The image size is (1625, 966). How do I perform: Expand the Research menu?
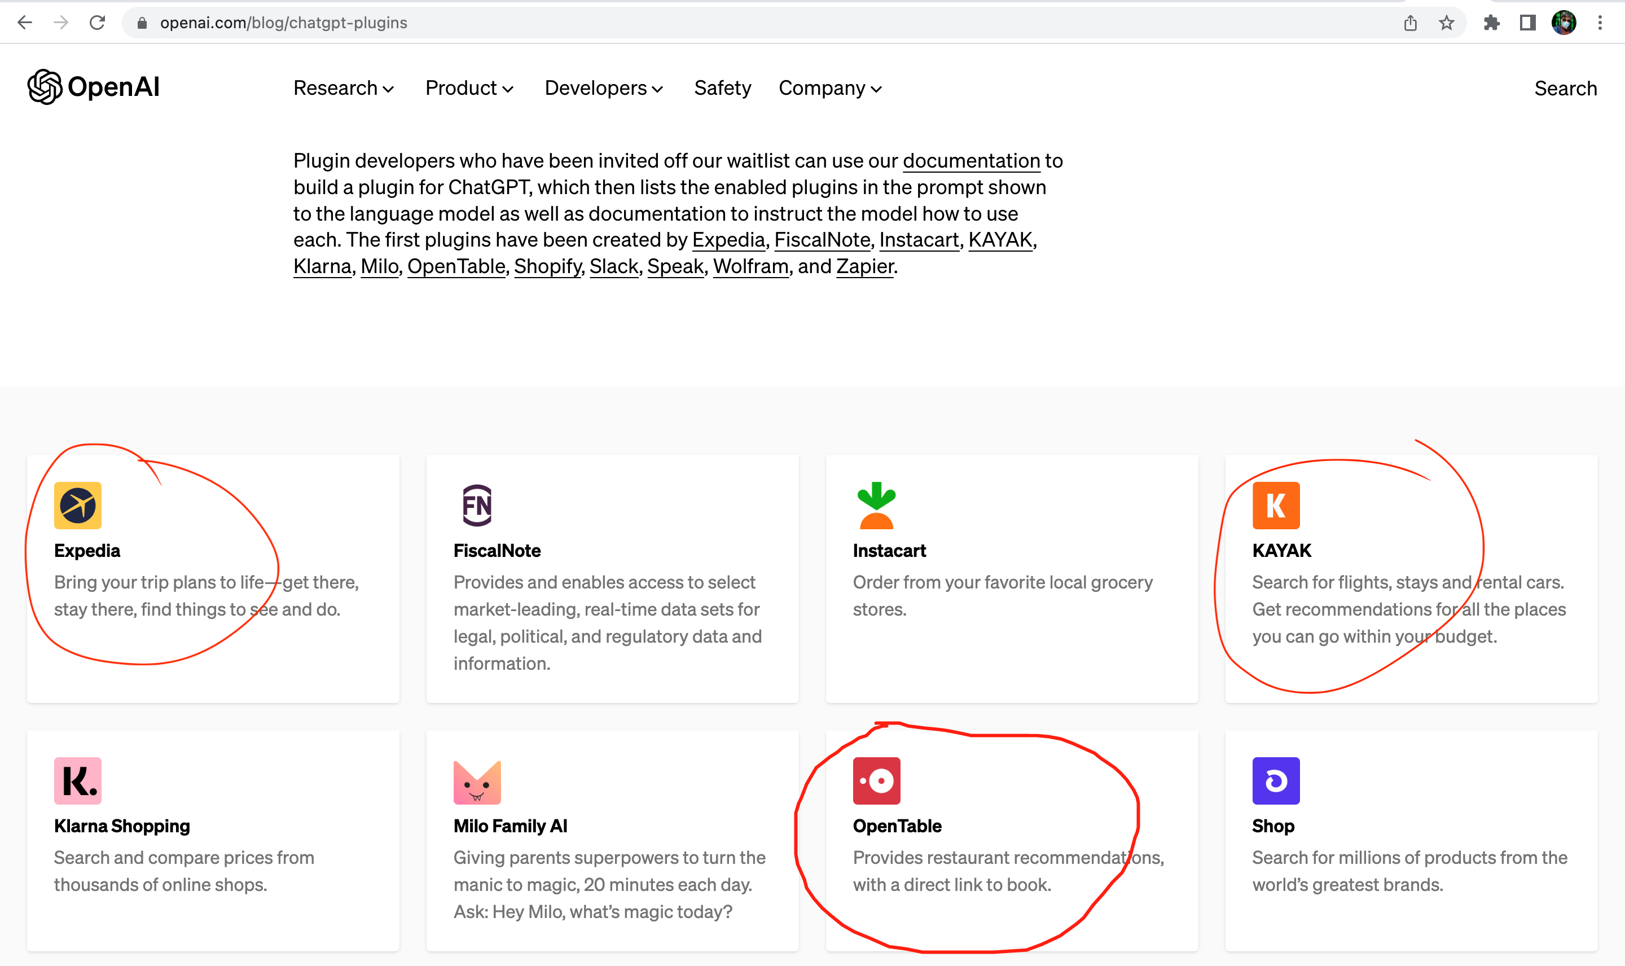click(x=344, y=88)
